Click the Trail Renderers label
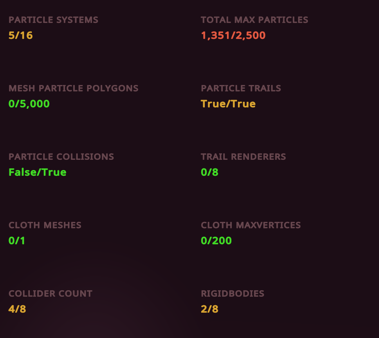The image size is (379, 338). pos(243,157)
